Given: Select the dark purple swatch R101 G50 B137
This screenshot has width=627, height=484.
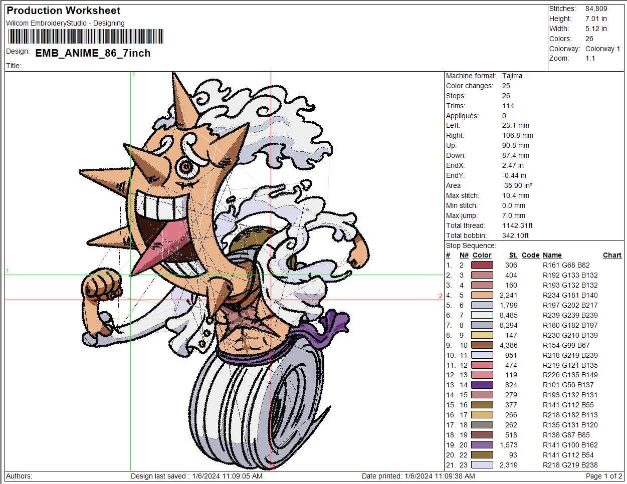Looking at the screenshot, I should click(482, 385).
